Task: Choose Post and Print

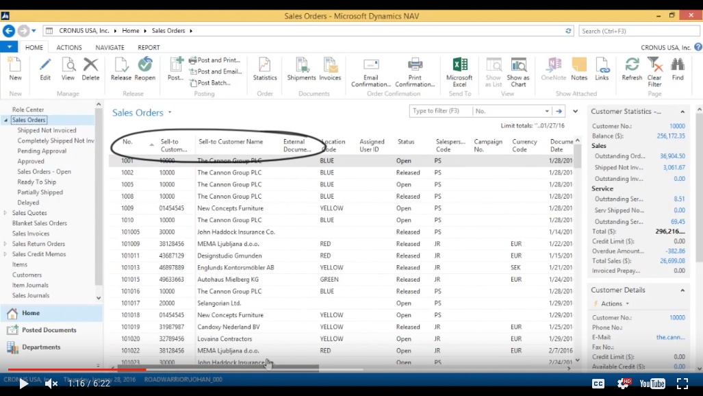Action: [215, 60]
